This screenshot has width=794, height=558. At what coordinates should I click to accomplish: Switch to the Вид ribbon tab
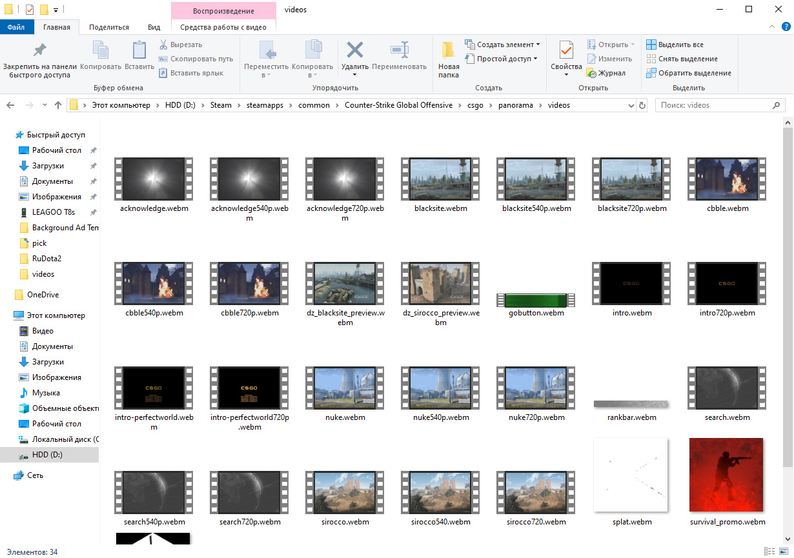154,27
